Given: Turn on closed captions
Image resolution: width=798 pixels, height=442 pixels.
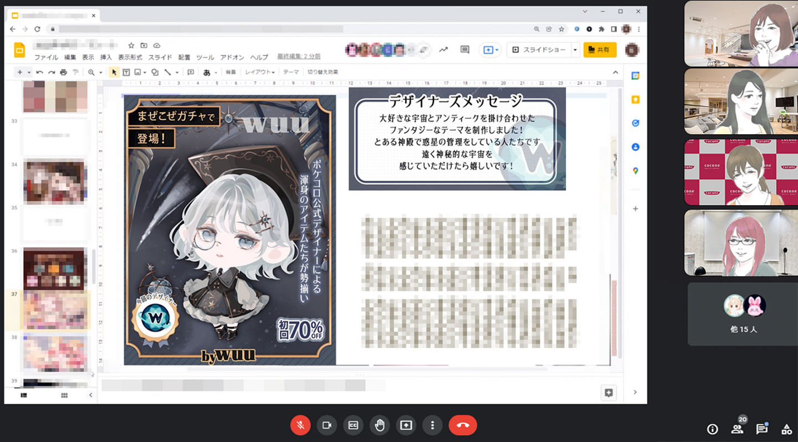Looking at the screenshot, I should click(x=354, y=425).
